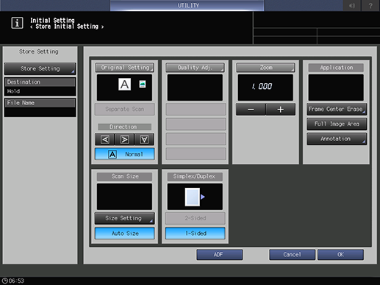
Task: Select the 1-Sided option
Action: click(x=196, y=234)
